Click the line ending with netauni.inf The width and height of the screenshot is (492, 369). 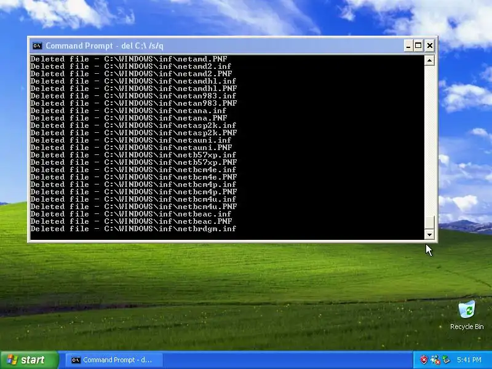pyautogui.click(x=131, y=140)
